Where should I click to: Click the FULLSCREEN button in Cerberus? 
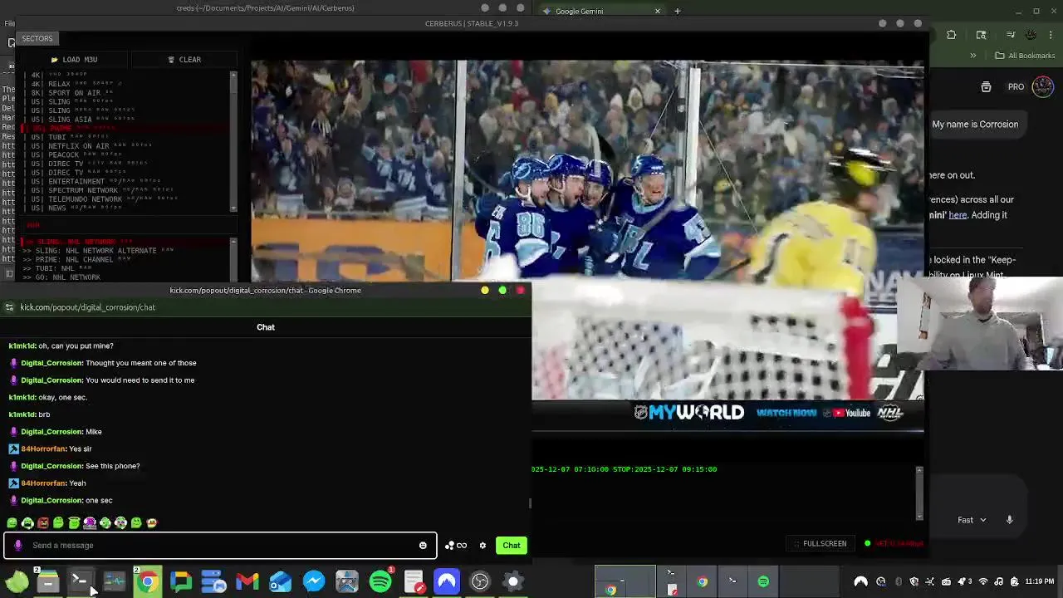coord(820,544)
